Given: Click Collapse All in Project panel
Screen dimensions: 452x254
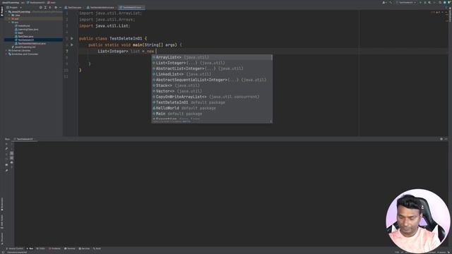Looking at the screenshot, I should [x=50, y=8].
